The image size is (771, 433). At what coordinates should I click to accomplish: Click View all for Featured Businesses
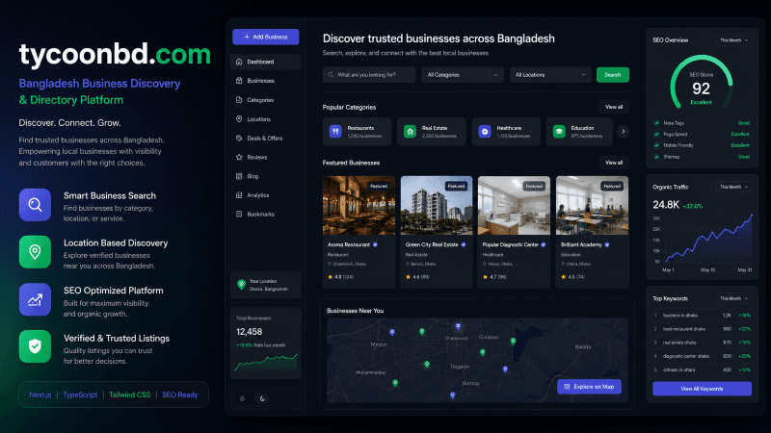pos(614,163)
